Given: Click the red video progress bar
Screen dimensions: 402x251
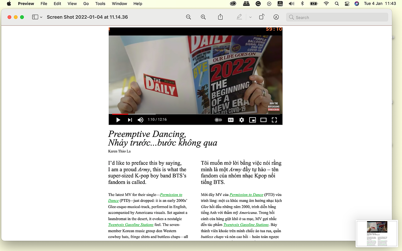Looking at the screenshot, I should (x=120, y=114).
